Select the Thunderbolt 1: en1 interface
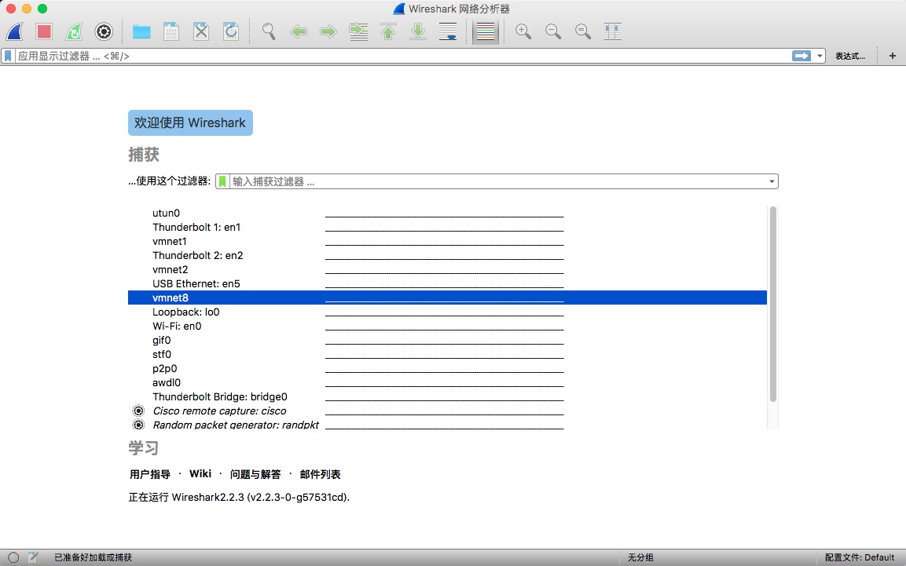Image resolution: width=906 pixels, height=566 pixels. [x=447, y=228]
